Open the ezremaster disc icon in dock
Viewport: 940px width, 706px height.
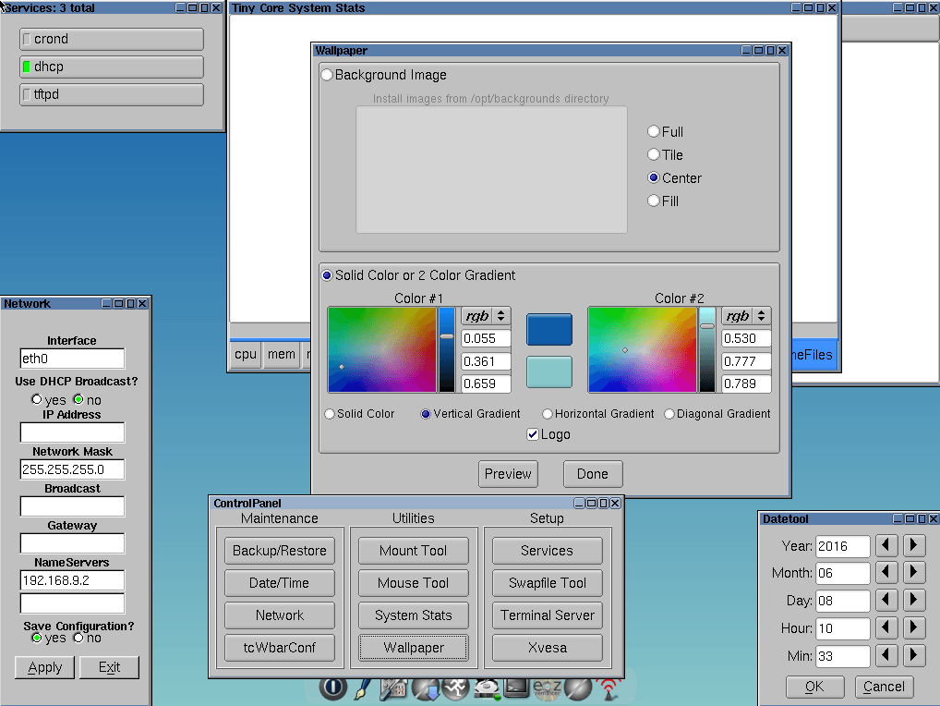coord(548,688)
